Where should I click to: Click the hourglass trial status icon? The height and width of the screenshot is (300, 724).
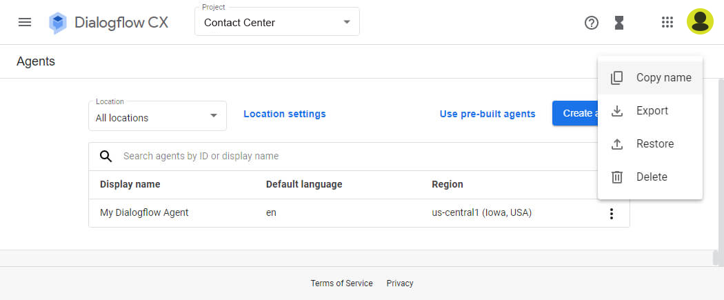(619, 23)
